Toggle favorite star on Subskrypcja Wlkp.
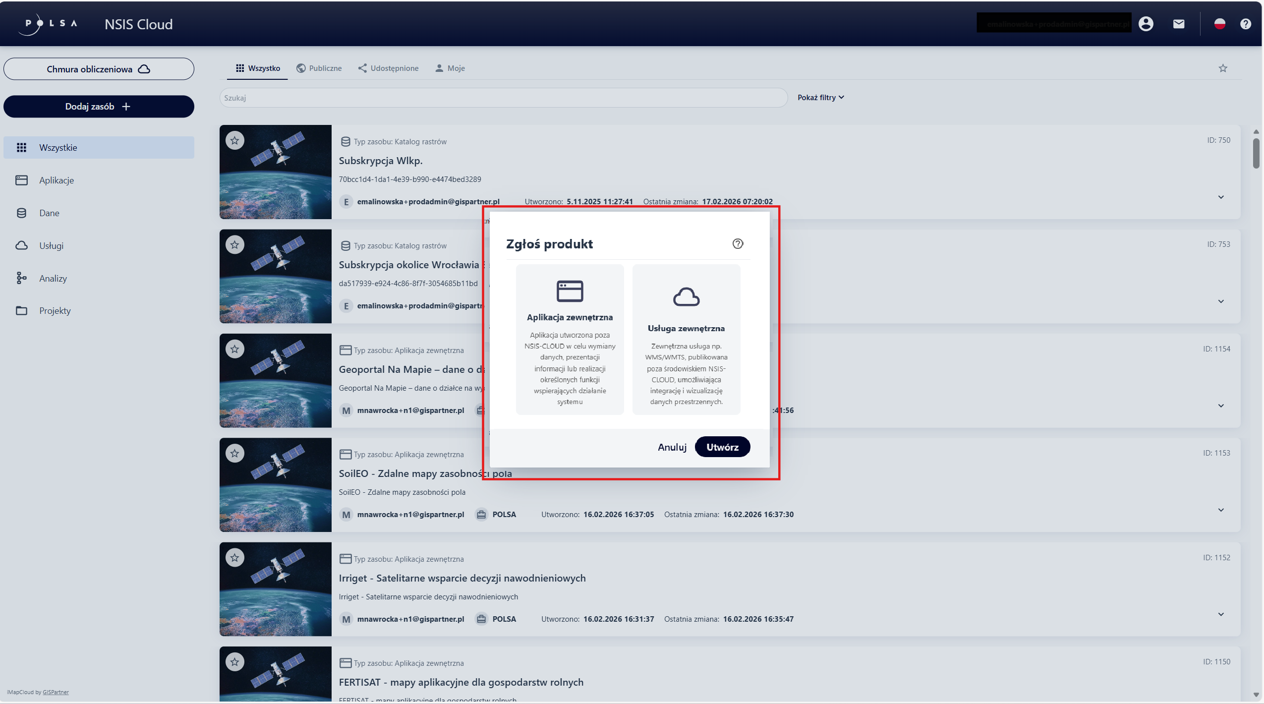1264x704 pixels. click(x=235, y=141)
